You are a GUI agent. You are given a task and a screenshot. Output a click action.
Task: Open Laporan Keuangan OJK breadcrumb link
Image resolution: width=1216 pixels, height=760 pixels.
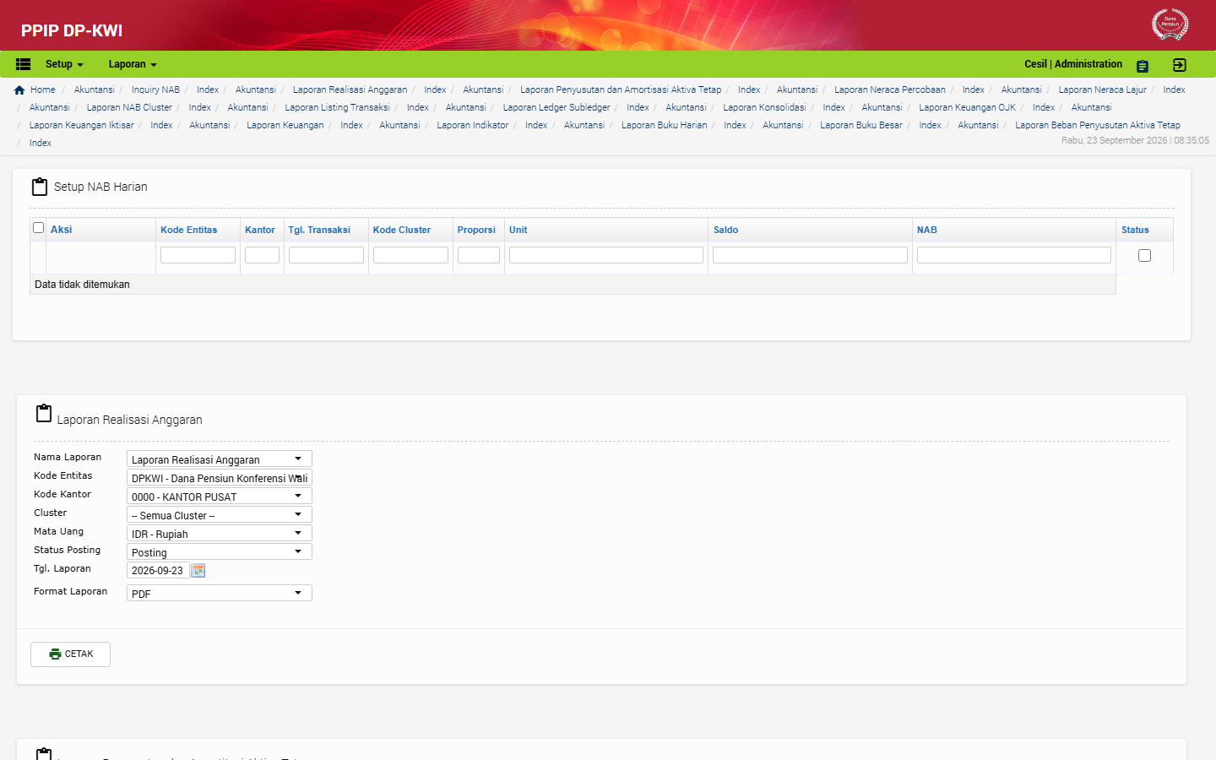click(968, 108)
